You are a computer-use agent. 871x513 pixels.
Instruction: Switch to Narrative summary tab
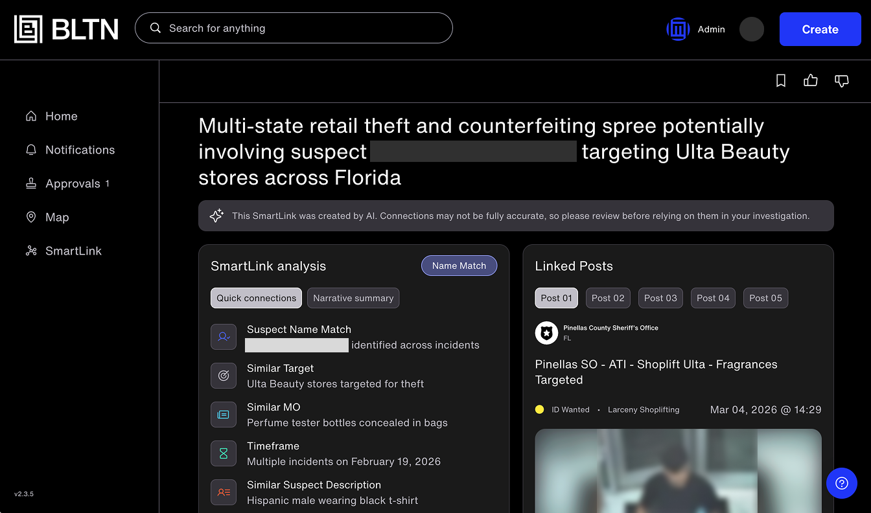click(x=353, y=298)
